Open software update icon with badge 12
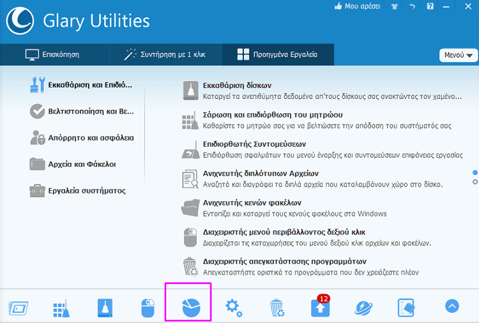479x323 pixels. [x=321, y=306]
